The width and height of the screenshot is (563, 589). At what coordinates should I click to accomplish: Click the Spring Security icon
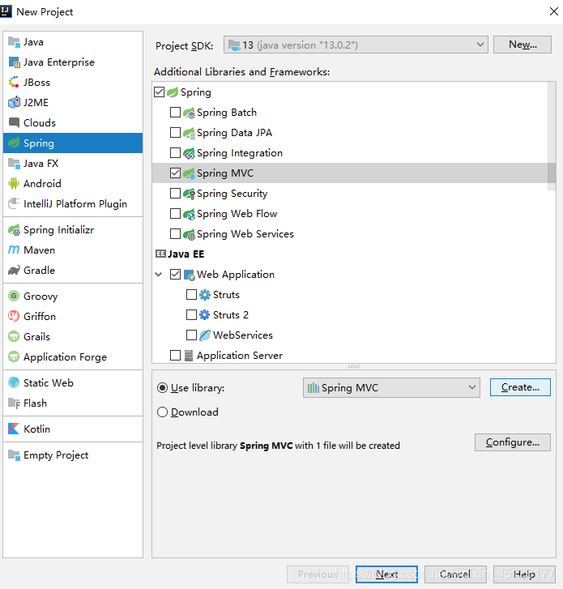(189, 194)
